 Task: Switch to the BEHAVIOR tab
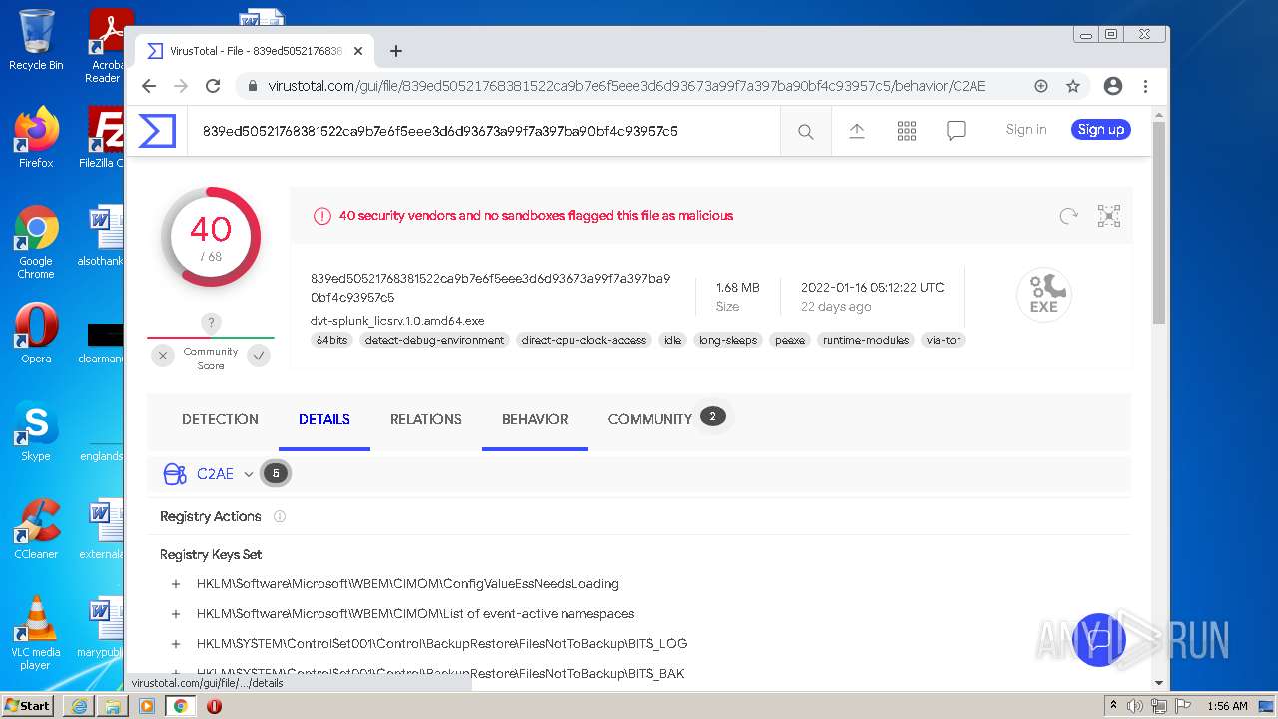[535, 419]
